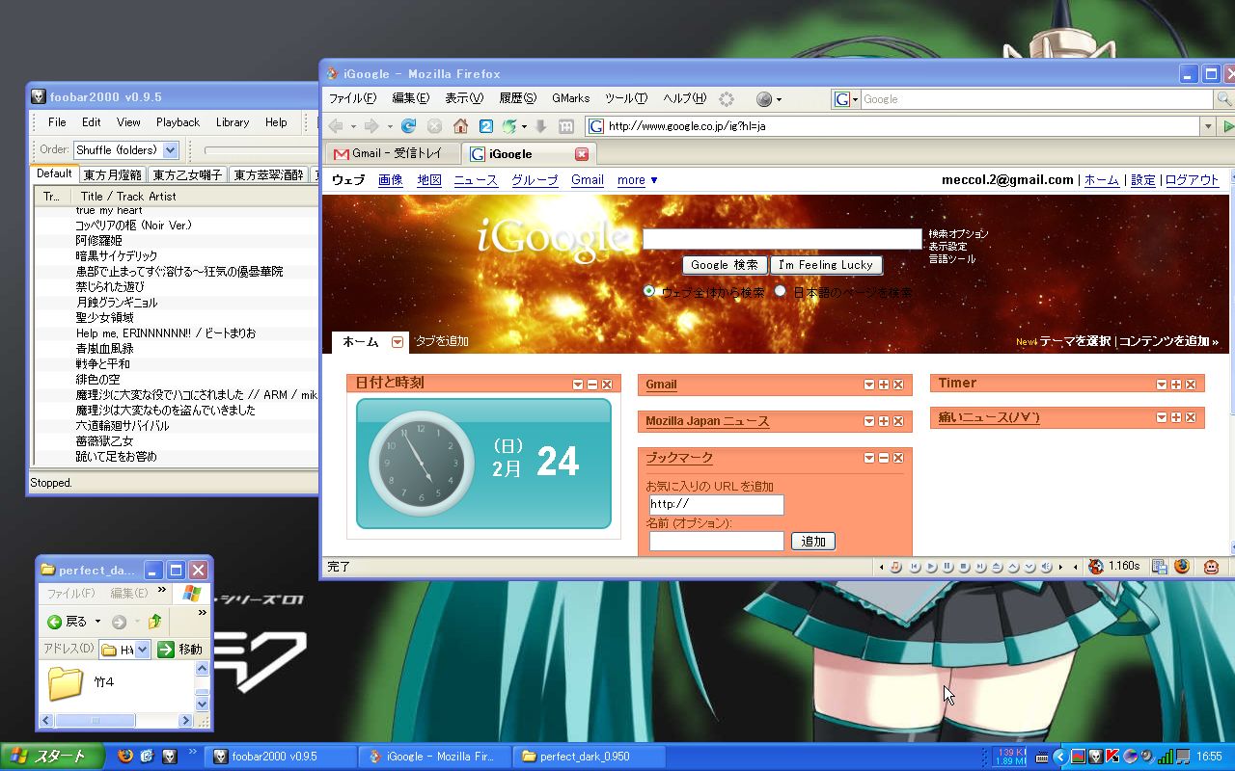
Task: Open the more dropdown in Google links
Action: [638, 180]
